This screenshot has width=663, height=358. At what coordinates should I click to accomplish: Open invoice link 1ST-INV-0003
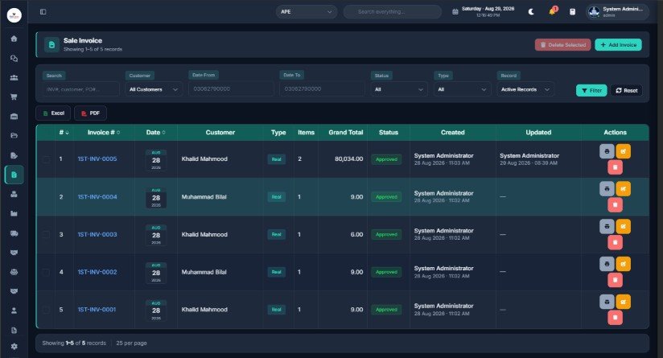(x=97, y=235)
